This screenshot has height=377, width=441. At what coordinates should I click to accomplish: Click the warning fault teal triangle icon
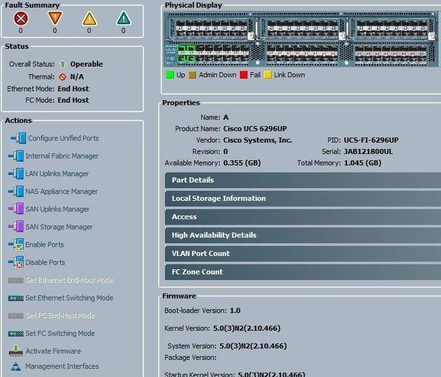pyautogui.click(x=124, y=18)
